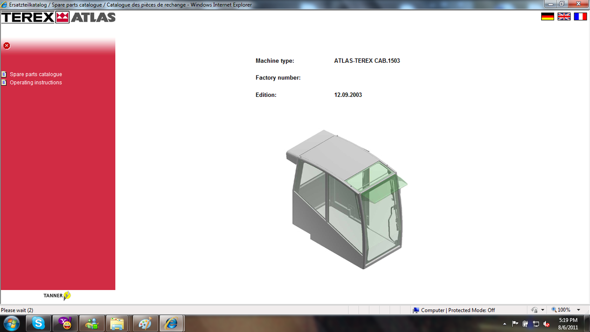
Task: Open the Windows Start menu
Action: [x=11, y=323]
